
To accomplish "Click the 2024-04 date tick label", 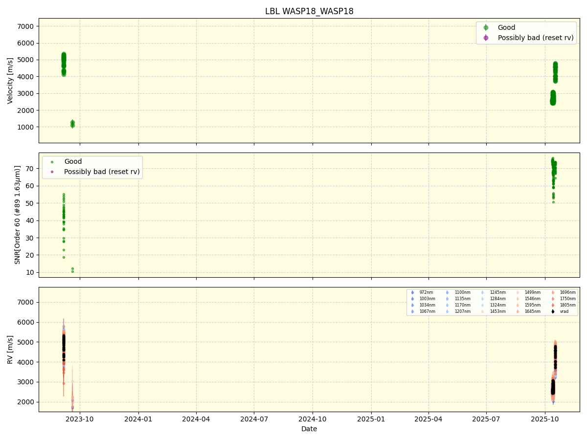I will coord(196,418).
